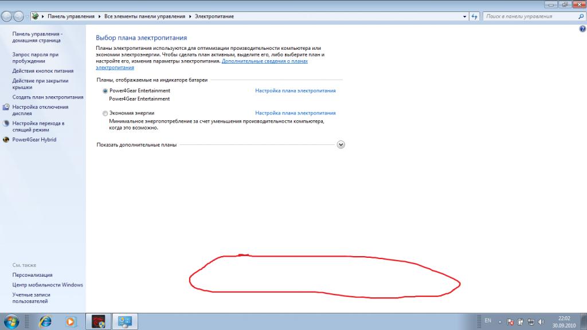Launch Internet Explorer from the taskbar
Screen dimensions: 587x330
45,321
